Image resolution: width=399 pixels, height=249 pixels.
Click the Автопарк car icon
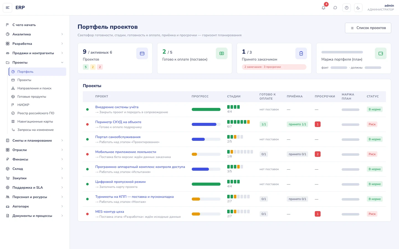8,206
